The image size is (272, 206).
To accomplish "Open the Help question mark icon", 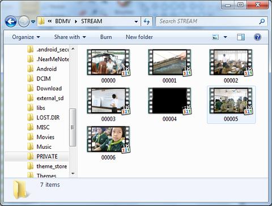I will coord(258,37).
